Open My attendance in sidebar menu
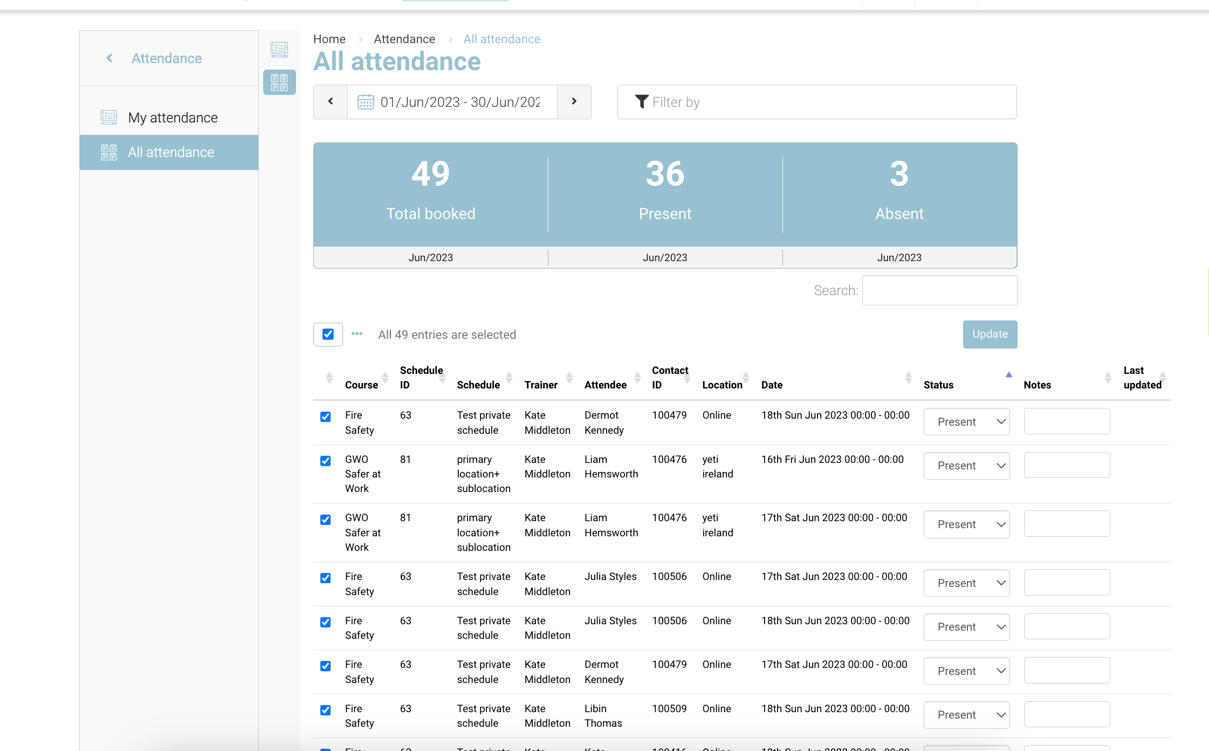The width and height of the screenshot is (1209, 751). (x=173, y=118)
